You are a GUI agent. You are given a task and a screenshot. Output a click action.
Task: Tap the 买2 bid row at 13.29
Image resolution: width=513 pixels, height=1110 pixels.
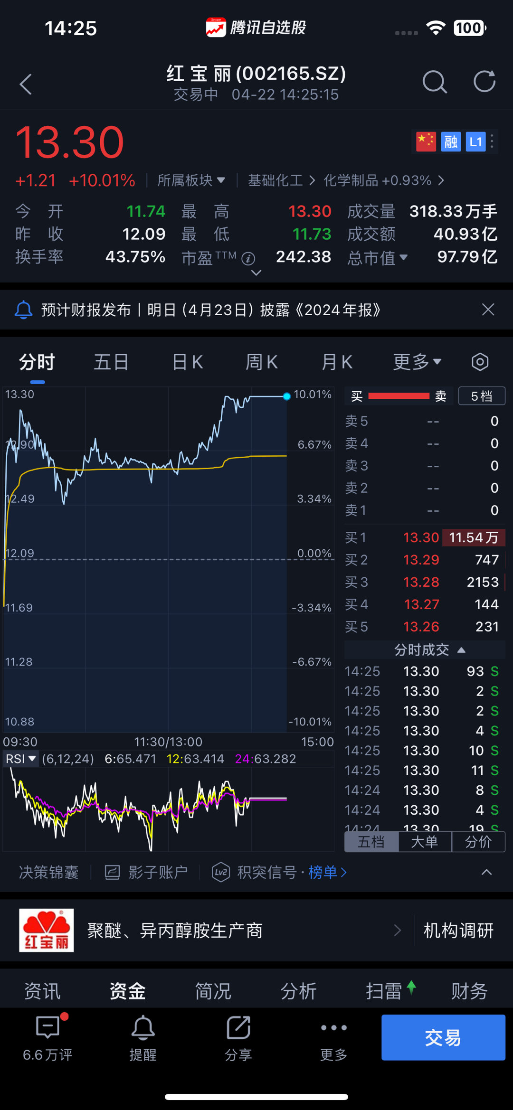425,560
